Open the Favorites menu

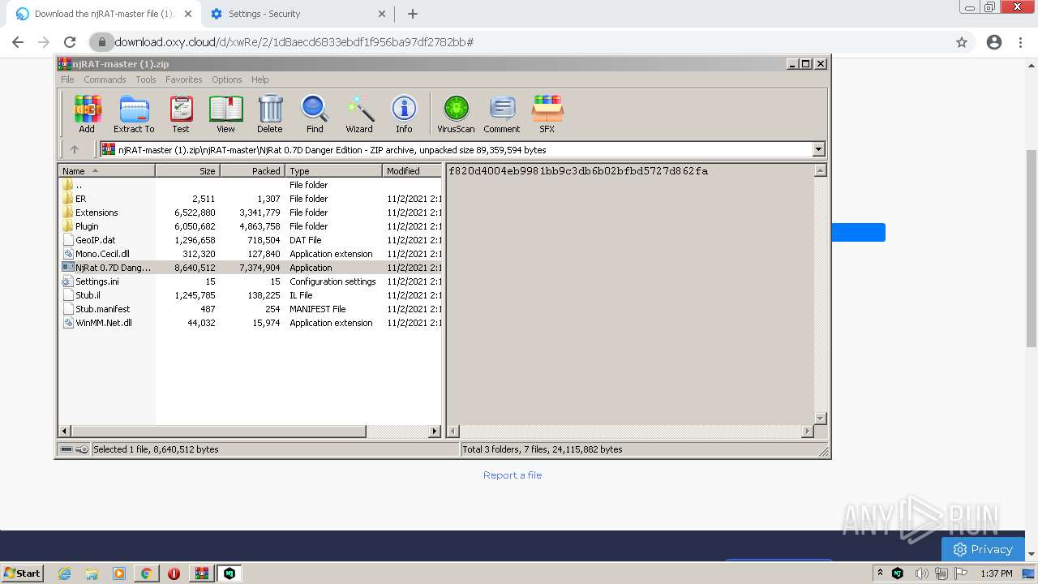184,79
